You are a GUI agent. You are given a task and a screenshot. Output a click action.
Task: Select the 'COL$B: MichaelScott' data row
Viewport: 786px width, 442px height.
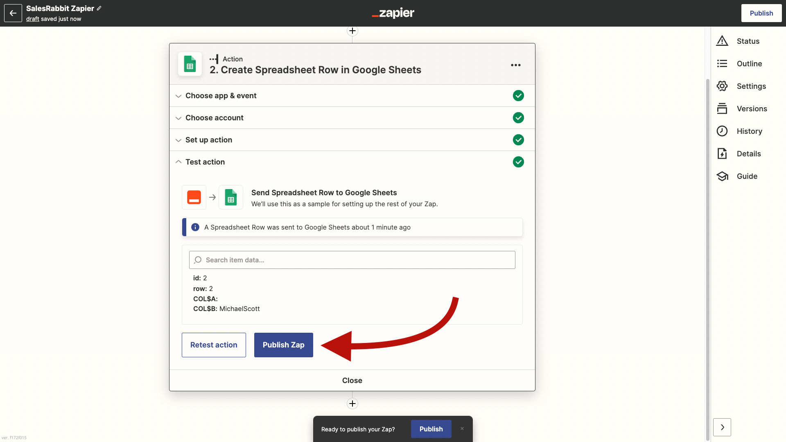(x=226, y=309)
